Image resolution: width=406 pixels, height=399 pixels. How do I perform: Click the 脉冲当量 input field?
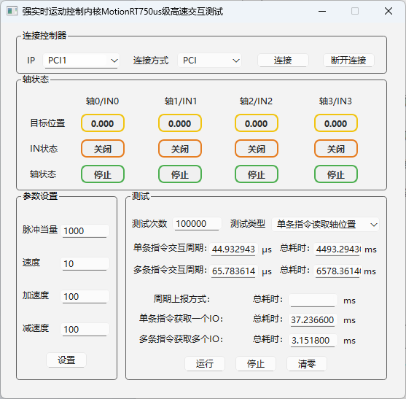click(85, 231)
